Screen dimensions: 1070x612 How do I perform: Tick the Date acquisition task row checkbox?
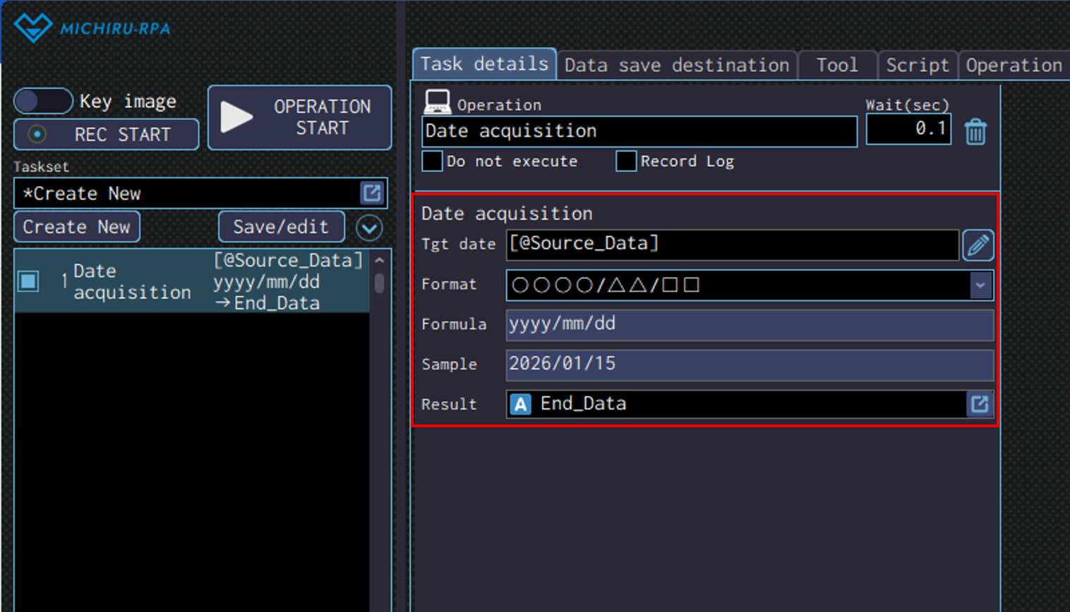coord(29,281)
